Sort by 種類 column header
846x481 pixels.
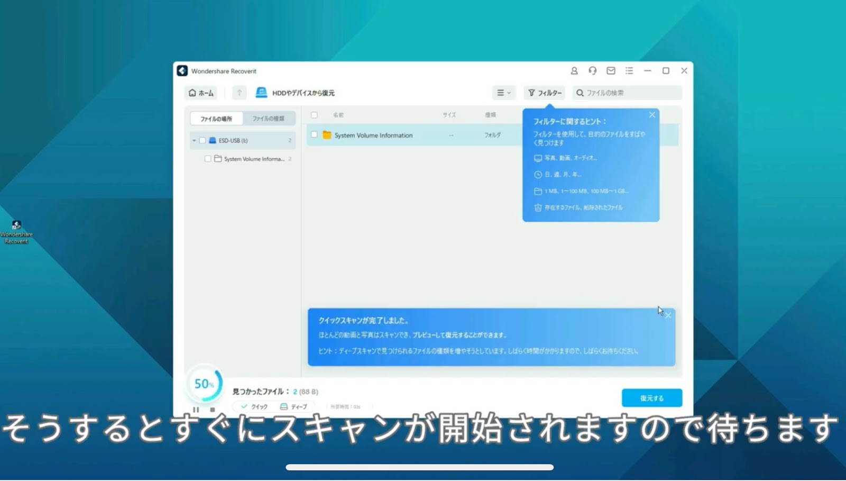tap(491, 115)
